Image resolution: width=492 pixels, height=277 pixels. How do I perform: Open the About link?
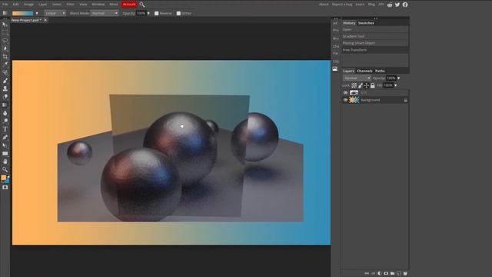[324, 5]
